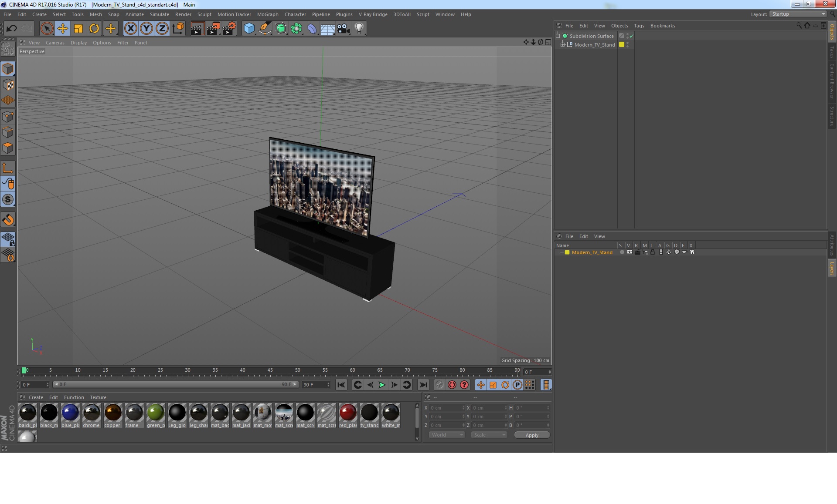The image size is (837, 504).
Task: Click the X position 0 cm stepper
Action: 463,408
